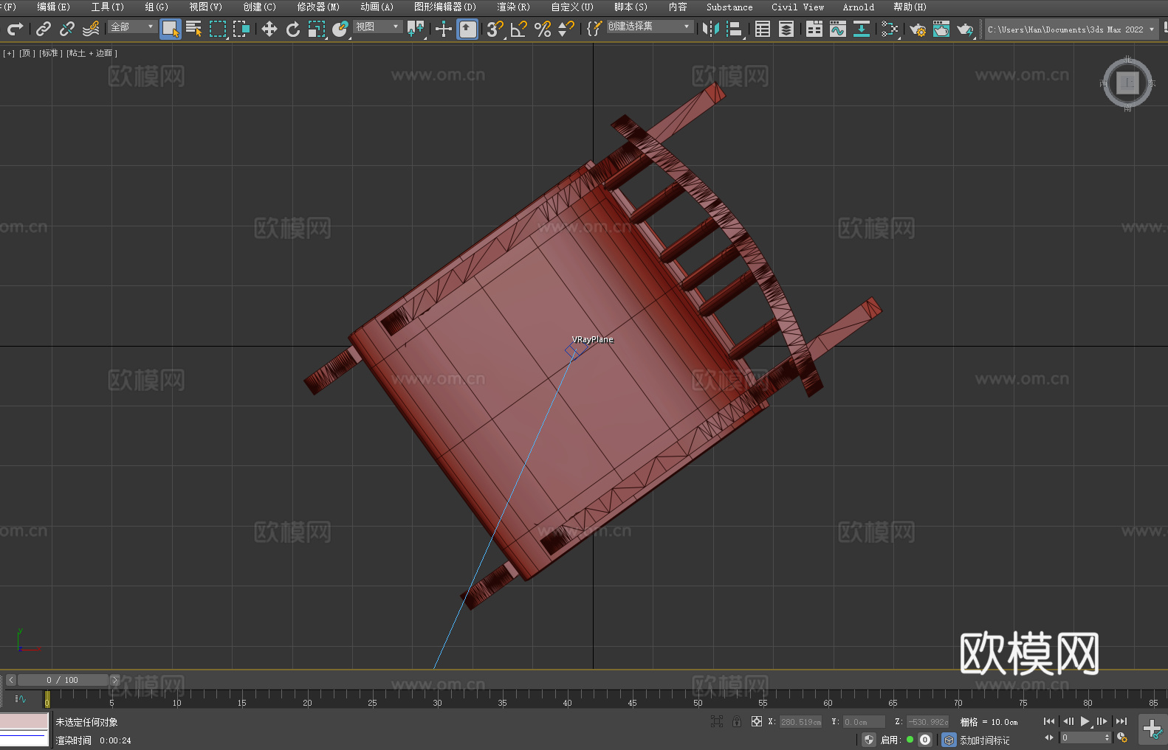Open Arnold menu
This screenshot has width=1168, height=750.
pos(859,7)
